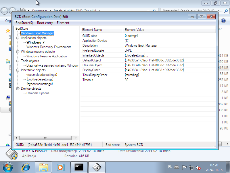Select the Timeout element row

(148, 80)
